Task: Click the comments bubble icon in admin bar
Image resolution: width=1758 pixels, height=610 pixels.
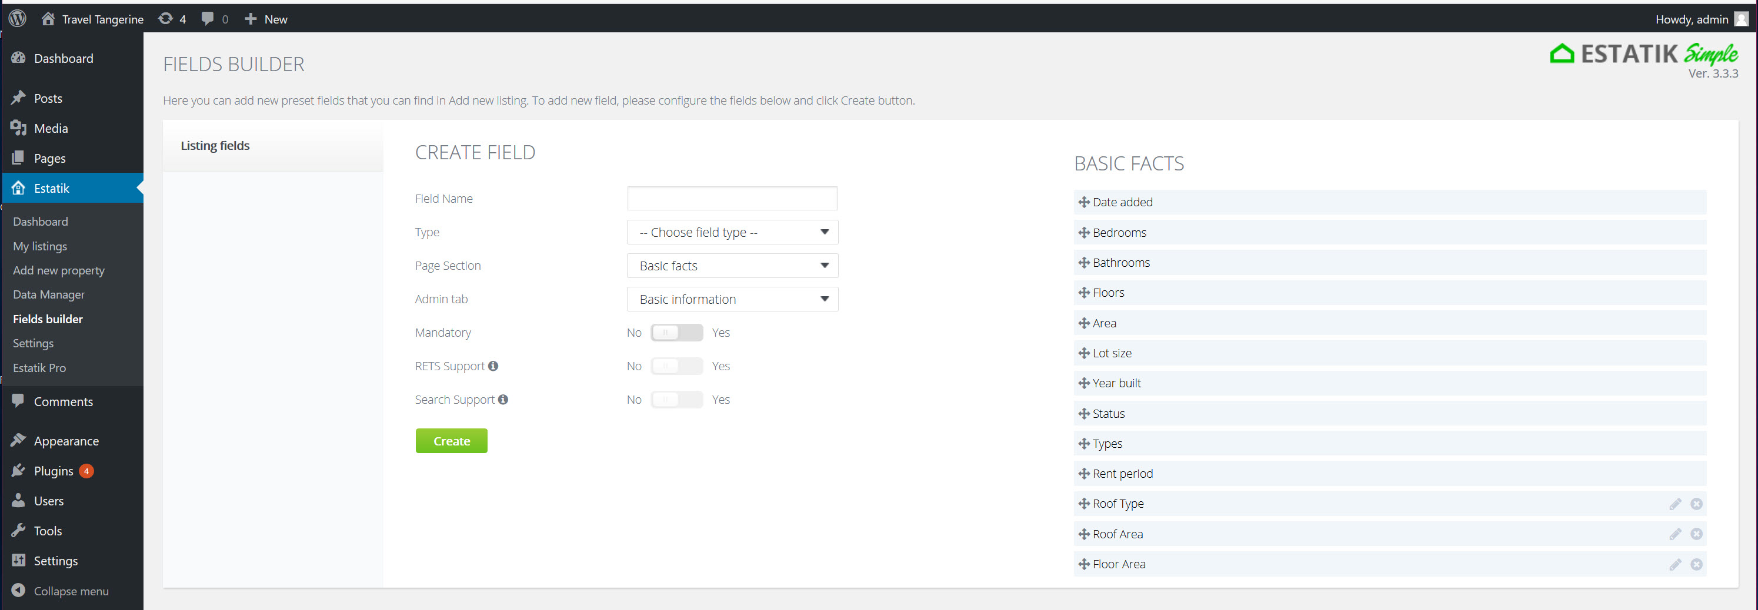Action: 208,19
